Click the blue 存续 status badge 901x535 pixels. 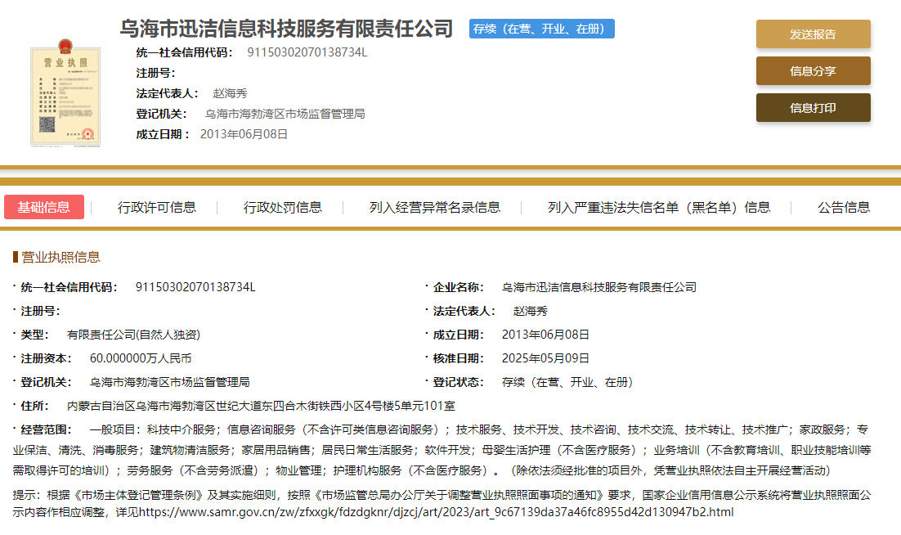click(541, 29)
